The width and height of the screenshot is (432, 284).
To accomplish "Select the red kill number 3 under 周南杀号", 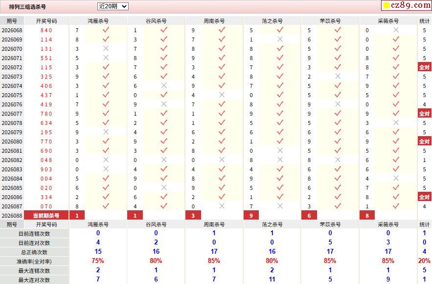I will coord(193,215).
